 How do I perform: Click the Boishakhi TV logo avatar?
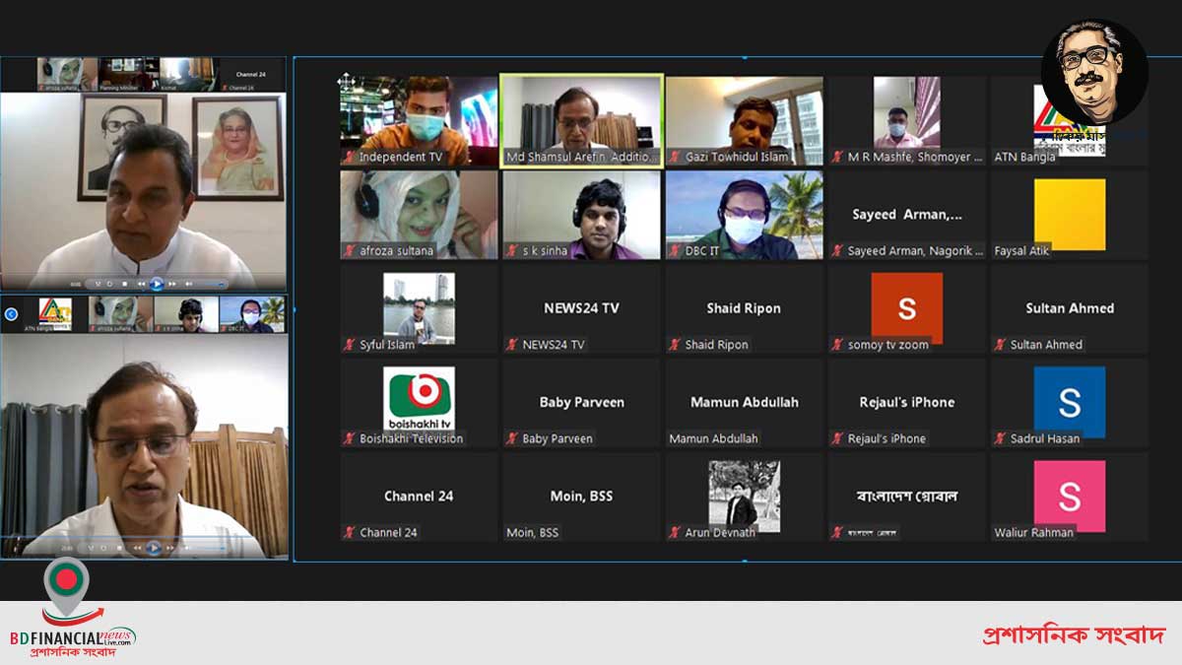(x=419, y=402)
